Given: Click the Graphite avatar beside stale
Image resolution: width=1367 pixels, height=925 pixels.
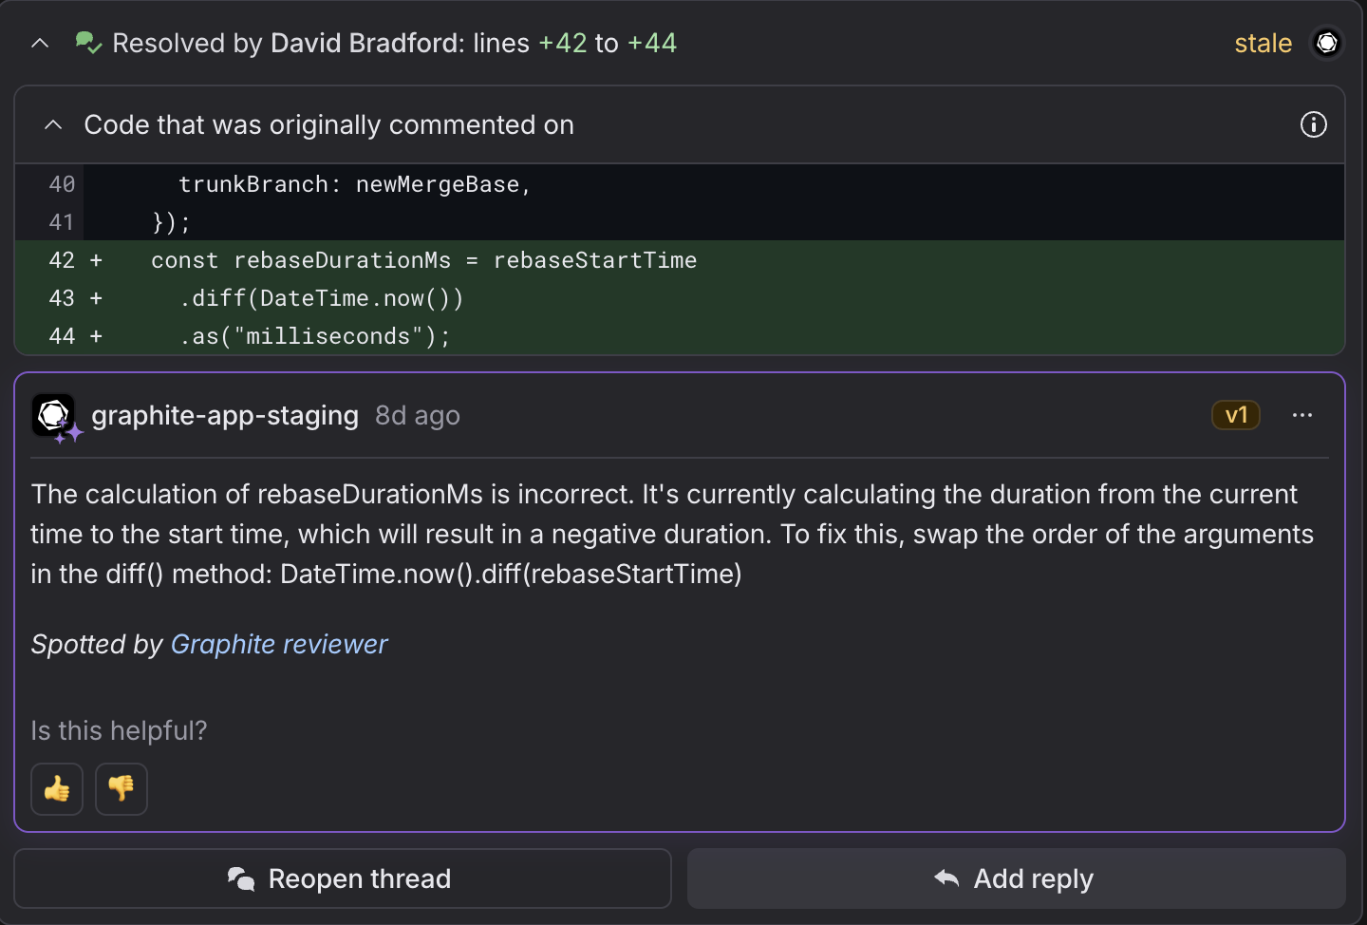Looking at the screenshot, I should [1327, 43].
